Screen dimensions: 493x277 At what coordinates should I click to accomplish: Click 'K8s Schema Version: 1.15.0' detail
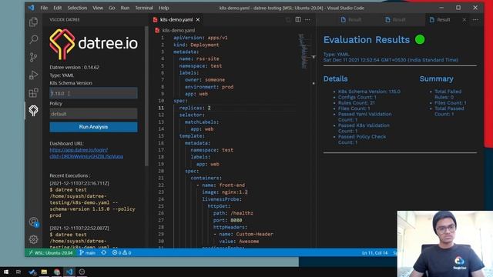[x=369, y=92]
